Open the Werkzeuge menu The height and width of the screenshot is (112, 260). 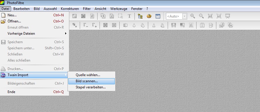[x=119, y=9]
